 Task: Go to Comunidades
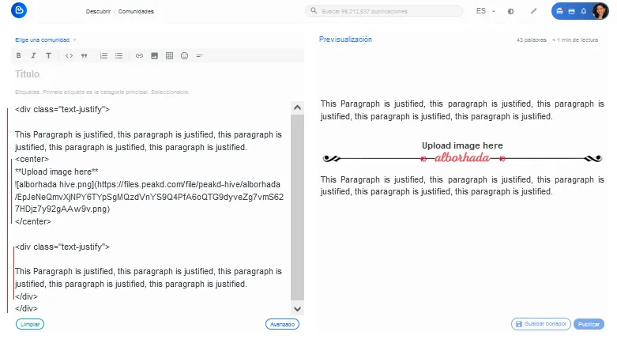tap(136, 11)
